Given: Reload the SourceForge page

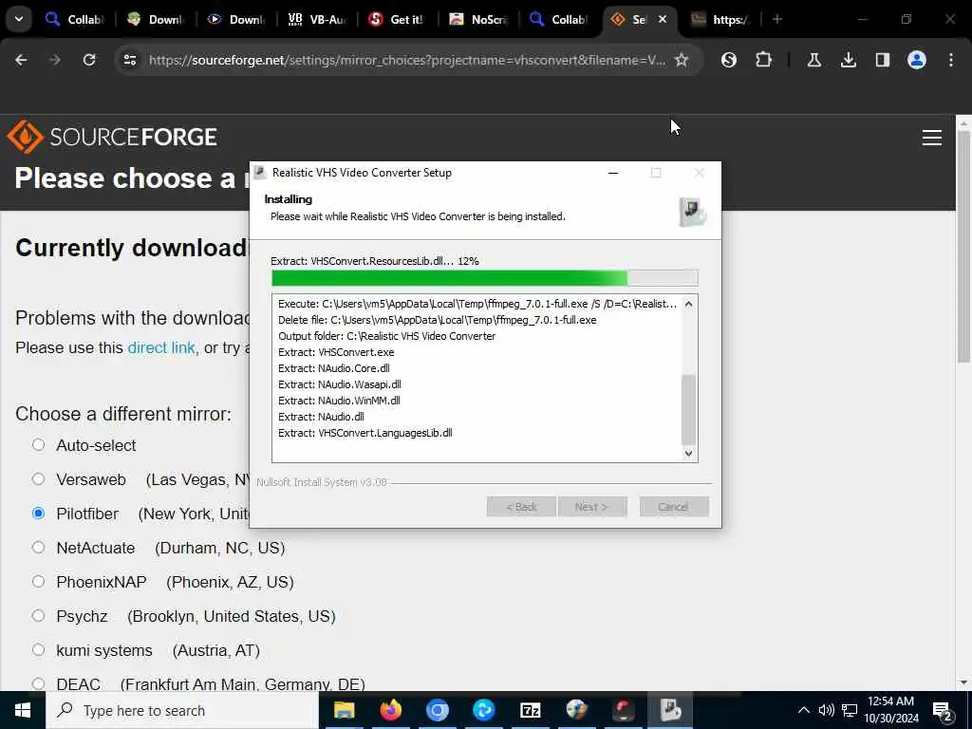Looking at the screenshot, I should click(89, 60).
